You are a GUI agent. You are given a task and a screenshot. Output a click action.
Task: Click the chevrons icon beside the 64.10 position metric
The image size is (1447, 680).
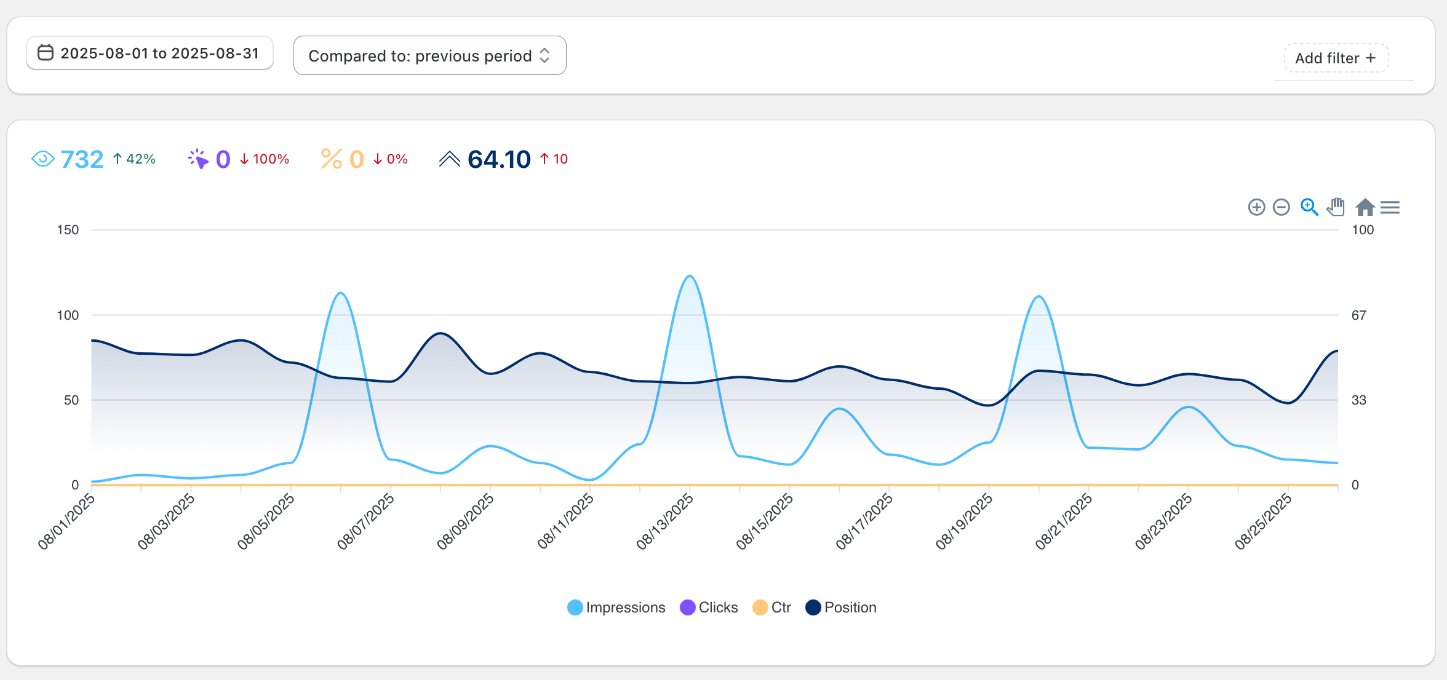point(451,158)
